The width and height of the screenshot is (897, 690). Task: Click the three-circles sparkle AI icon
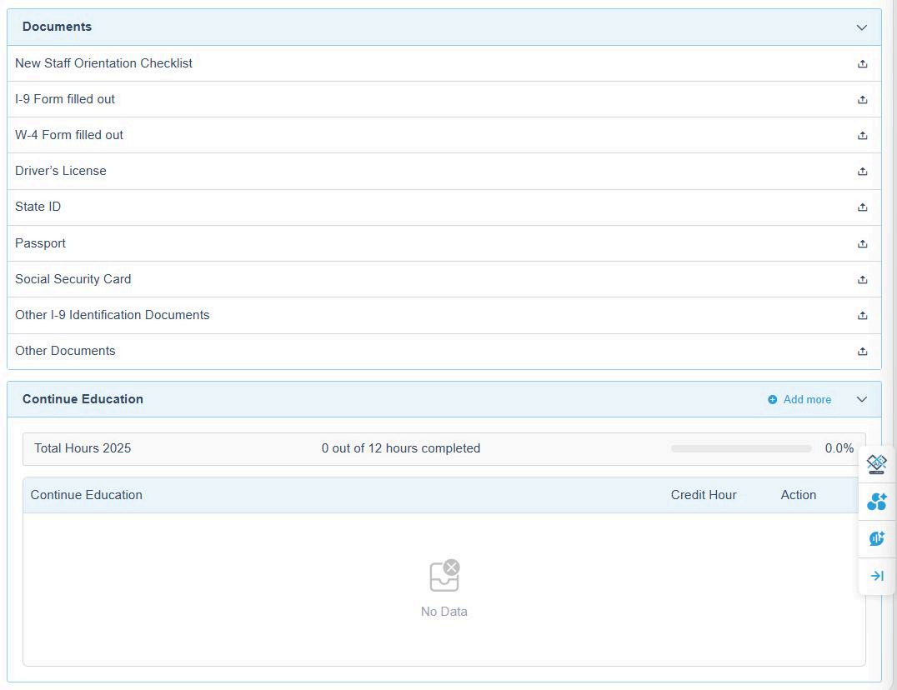pyautogui.click(x=876, y=502)
